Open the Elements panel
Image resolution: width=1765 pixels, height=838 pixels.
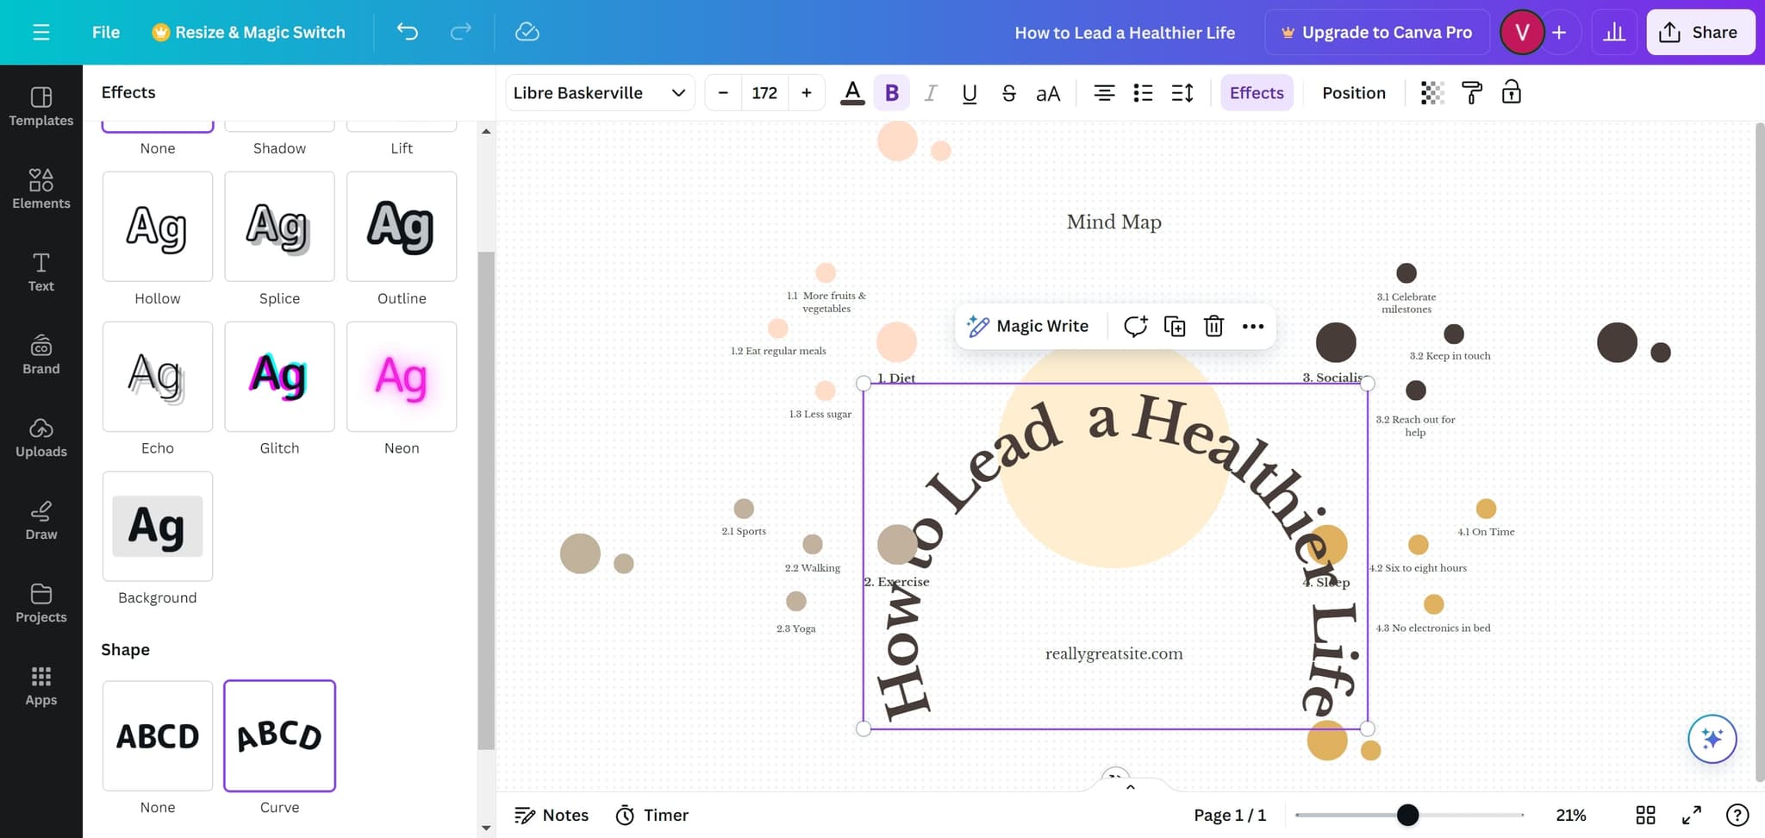click(x=41, y=189)
